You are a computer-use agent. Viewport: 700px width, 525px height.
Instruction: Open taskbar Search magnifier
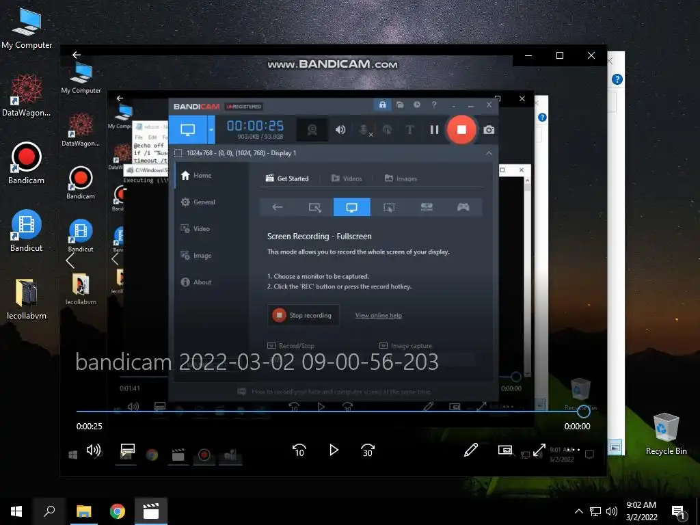tap(49, 511)
